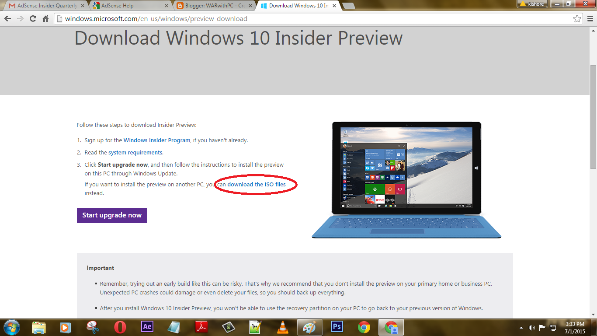Image resolution: width=597 pixels, height=336 pixels.
Task: Show hidden system tray icons
Action: coord(521,327)
